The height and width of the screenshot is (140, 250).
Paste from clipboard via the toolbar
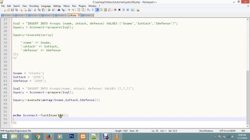point(43,10)
